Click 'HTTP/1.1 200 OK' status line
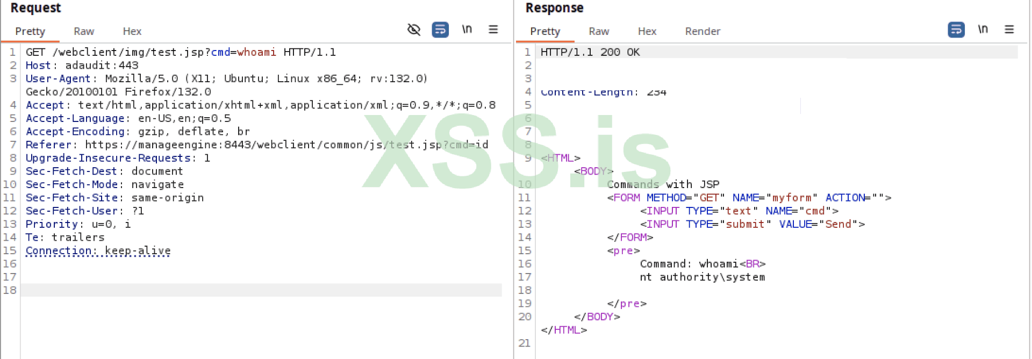 (590, 52)
